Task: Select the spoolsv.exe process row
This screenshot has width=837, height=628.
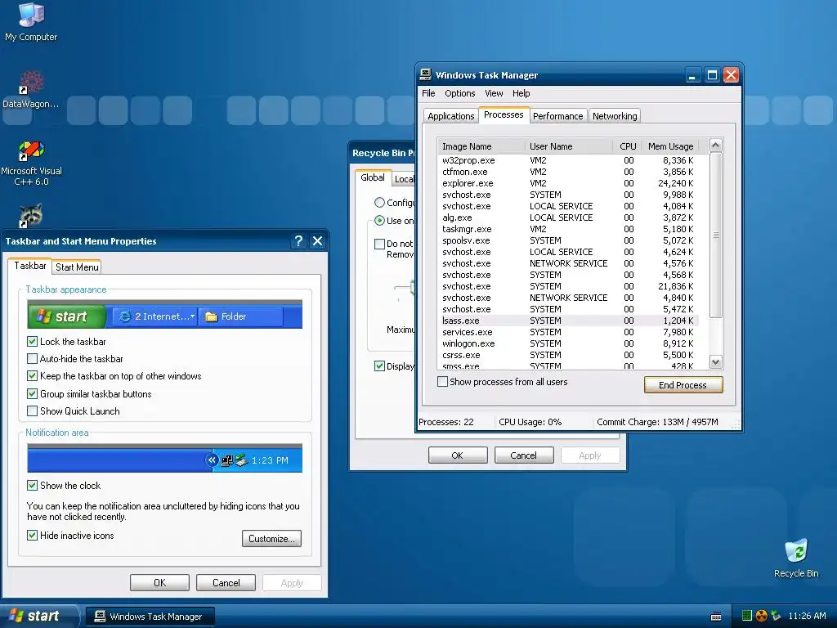Action: [568, 241]
